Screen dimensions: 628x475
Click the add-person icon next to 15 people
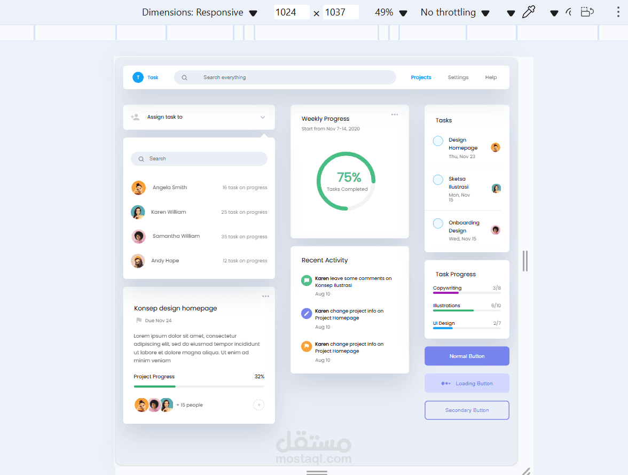coord(258,404)
